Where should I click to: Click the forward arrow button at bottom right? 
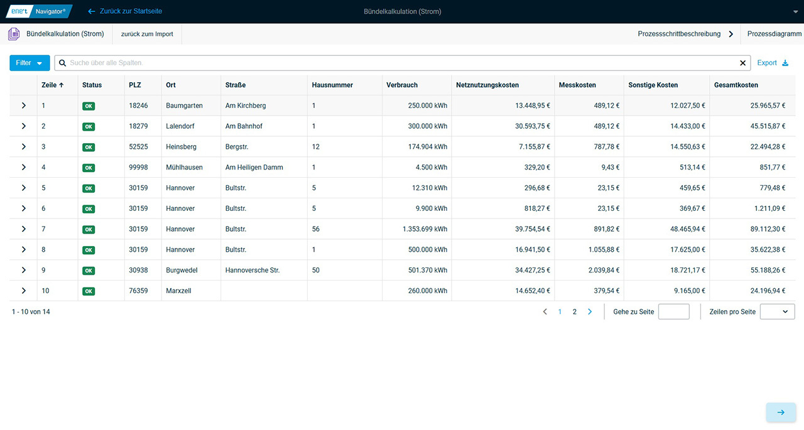[781, 412]
